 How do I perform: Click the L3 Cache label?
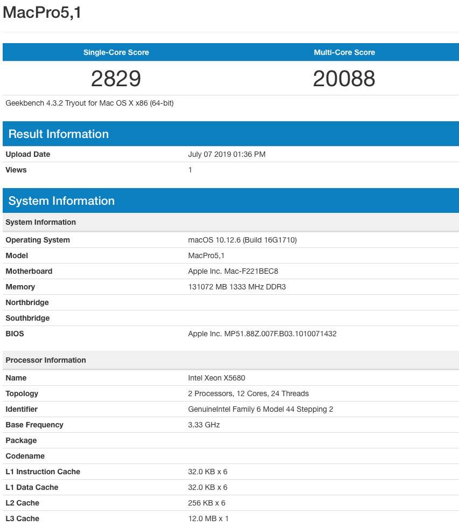point(22,518)
